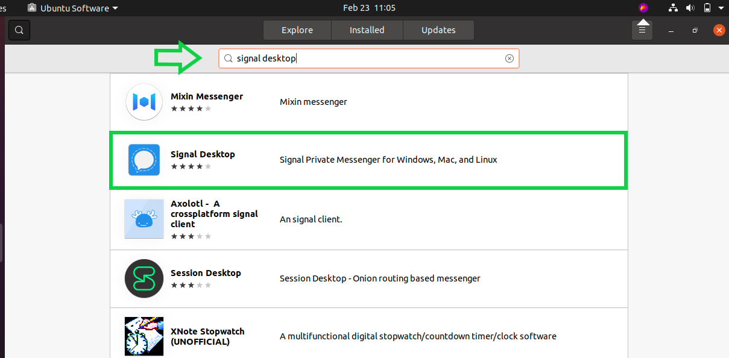Click the multifunctional digital stopwatch description

(418, 336)
